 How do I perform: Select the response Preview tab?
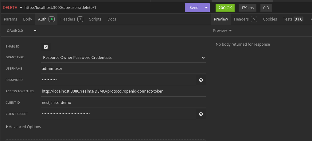pos(221,19)
